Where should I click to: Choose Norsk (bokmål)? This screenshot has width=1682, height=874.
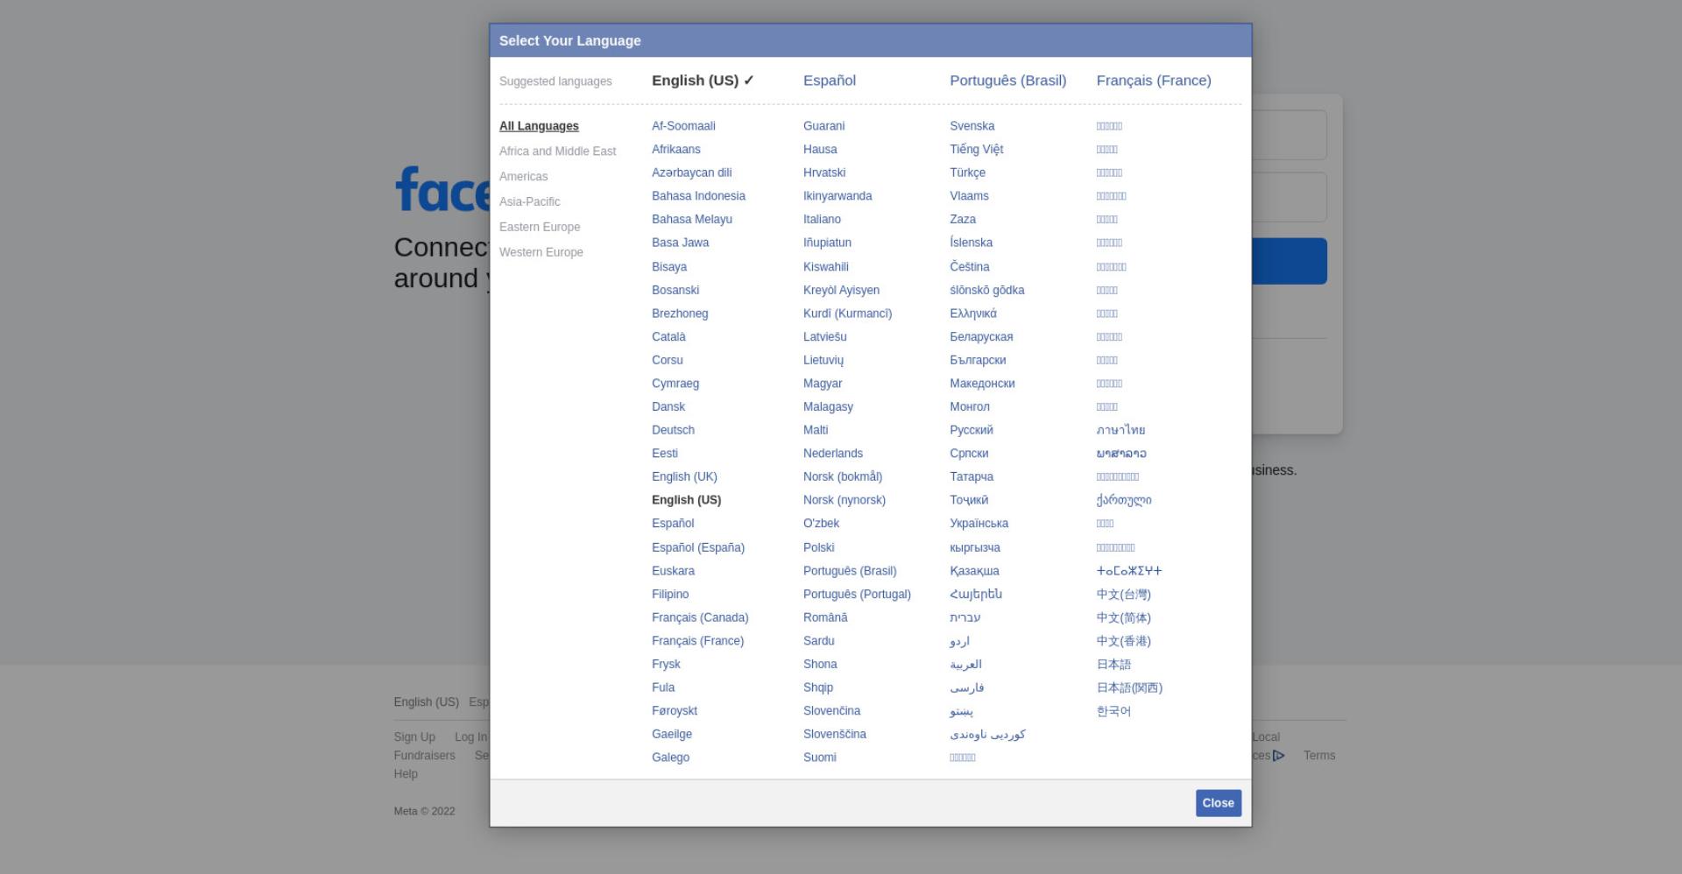coord(843,477)
